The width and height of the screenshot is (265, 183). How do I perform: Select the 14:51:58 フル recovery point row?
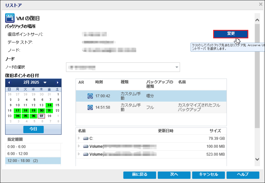tap(151, 107)
